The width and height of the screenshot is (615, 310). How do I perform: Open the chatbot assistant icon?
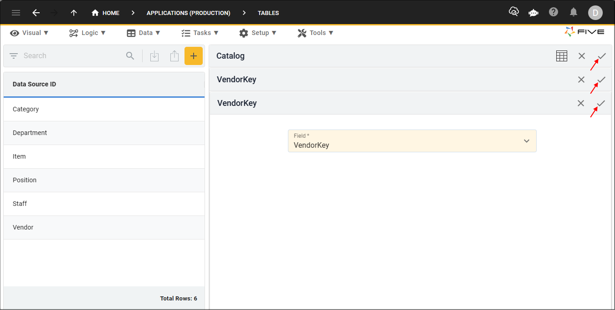(x=533, y=13)
